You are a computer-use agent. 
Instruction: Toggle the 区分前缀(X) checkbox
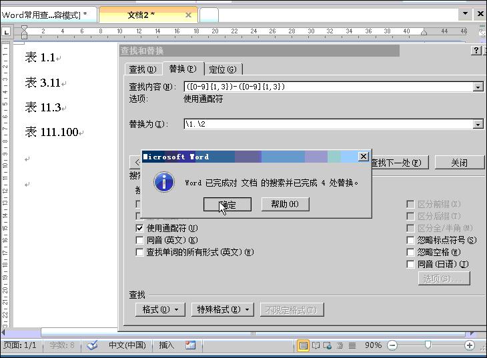coord(410,204)
